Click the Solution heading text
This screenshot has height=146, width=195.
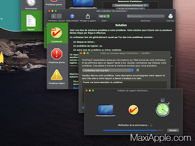click(x=121, y=25)
